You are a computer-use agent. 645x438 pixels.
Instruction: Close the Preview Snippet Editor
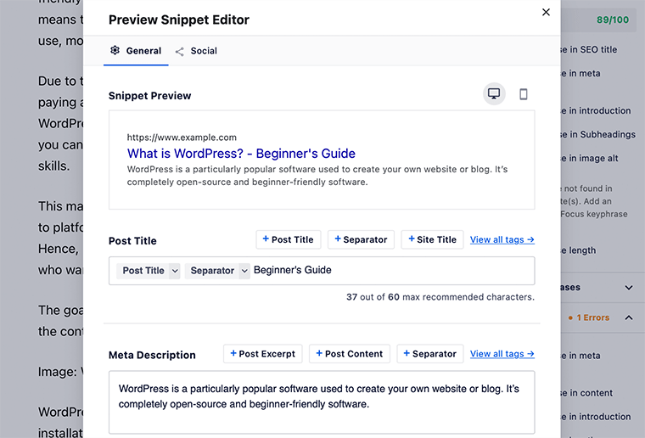pyautogui.click(x=546, y=12)
